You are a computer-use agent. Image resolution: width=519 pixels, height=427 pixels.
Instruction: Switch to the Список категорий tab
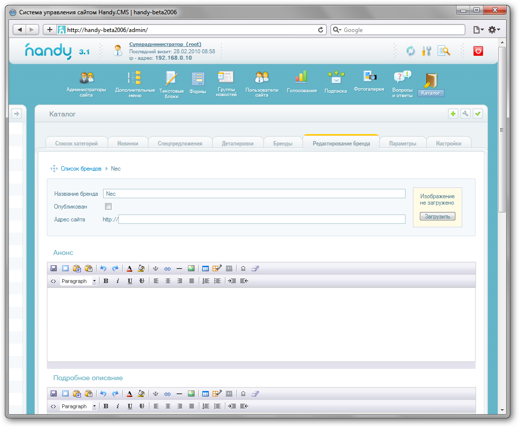(x=76, y=143)
